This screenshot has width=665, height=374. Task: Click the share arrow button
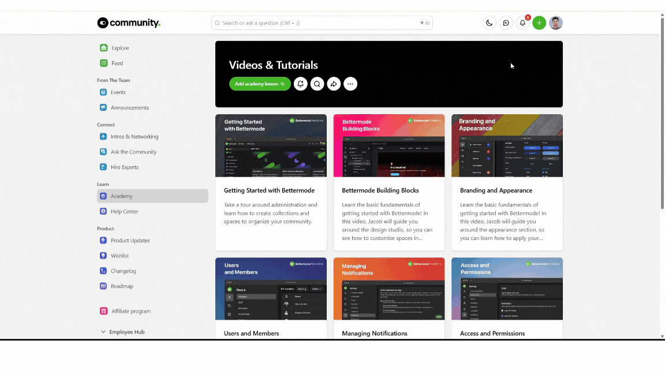[334, 84]
